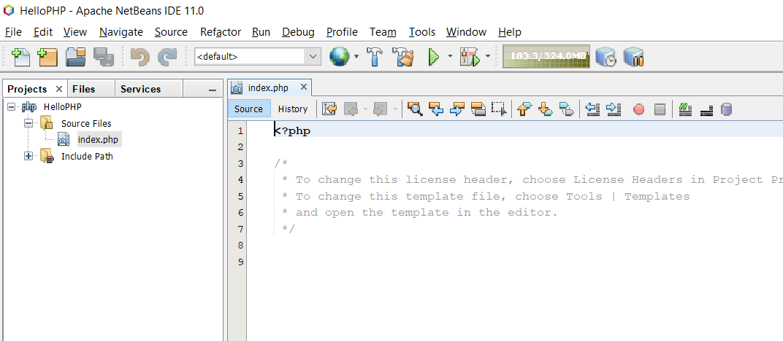The width and height of the screenshot is (783, 341).
Task: Expand the Include Path node
Action: [28, 156]
